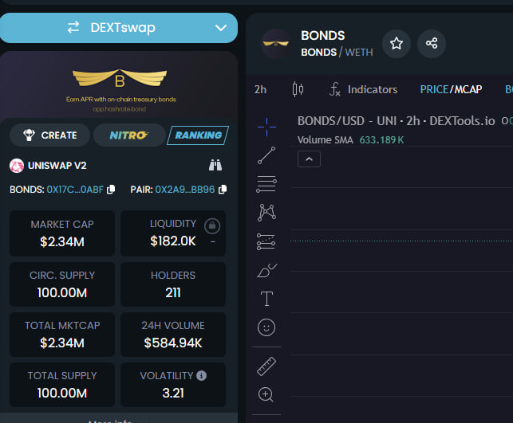Click the CIRC. SUPPLY 100.00M value
Screen dimensions: 513x423
click(62, 292)
